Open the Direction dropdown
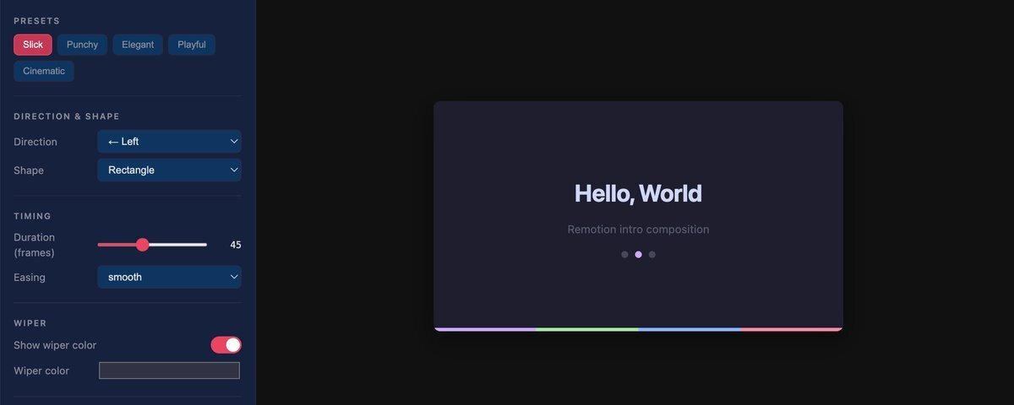This screenshot has width=1014, height=405. [x=169, y=142]
